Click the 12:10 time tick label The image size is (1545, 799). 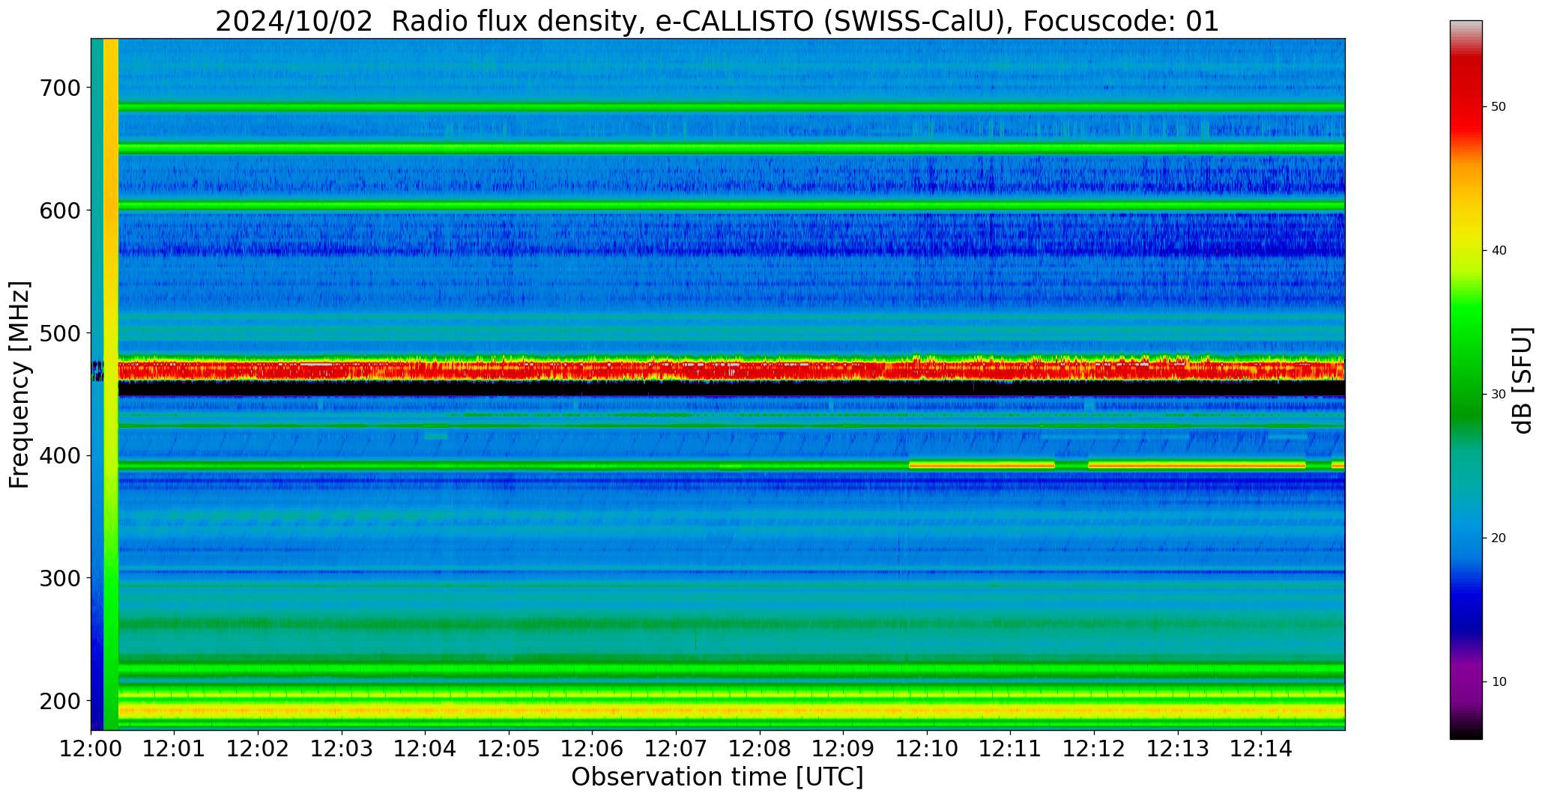point(928,749)
